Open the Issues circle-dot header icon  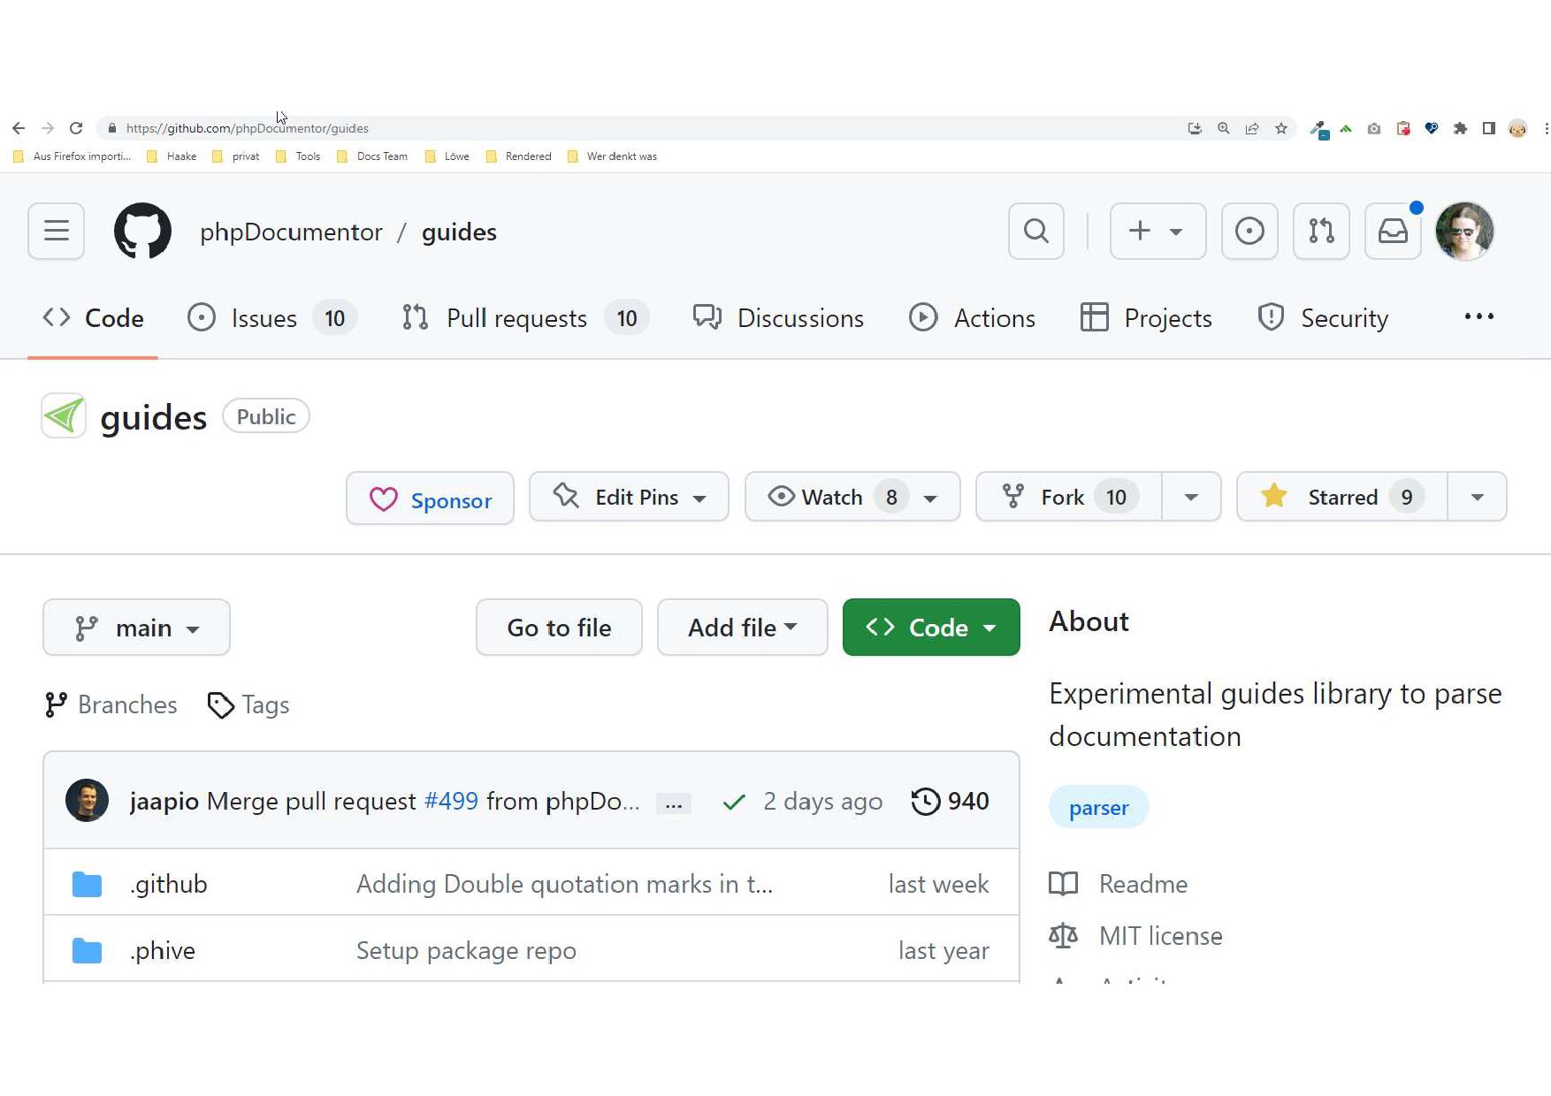pyautogui.click(x=1249, y=232)
